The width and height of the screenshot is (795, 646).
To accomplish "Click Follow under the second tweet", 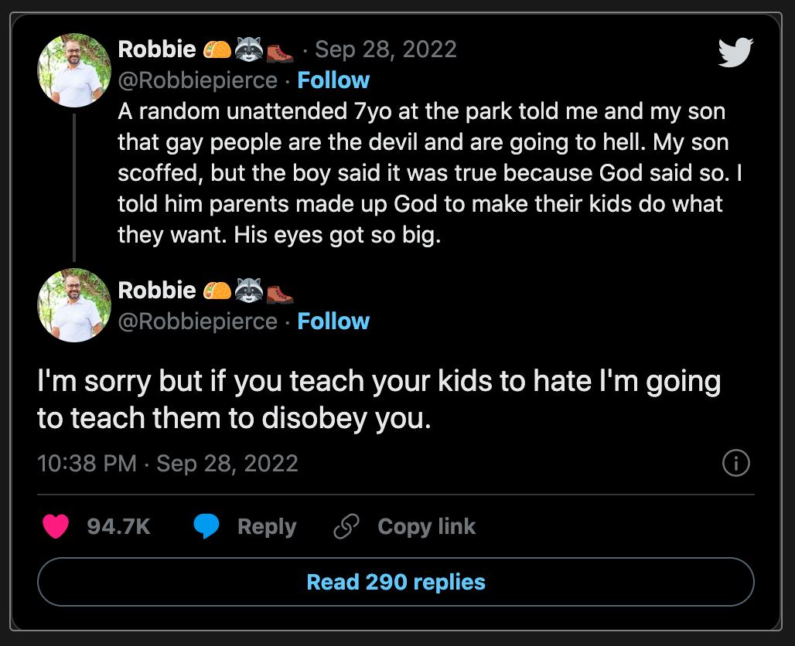I will pyautogui.click(x=334, y=321).
